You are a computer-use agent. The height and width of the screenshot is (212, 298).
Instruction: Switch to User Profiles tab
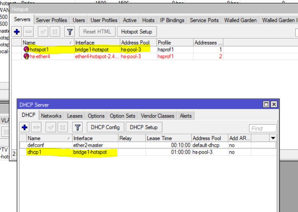(104, 20)
